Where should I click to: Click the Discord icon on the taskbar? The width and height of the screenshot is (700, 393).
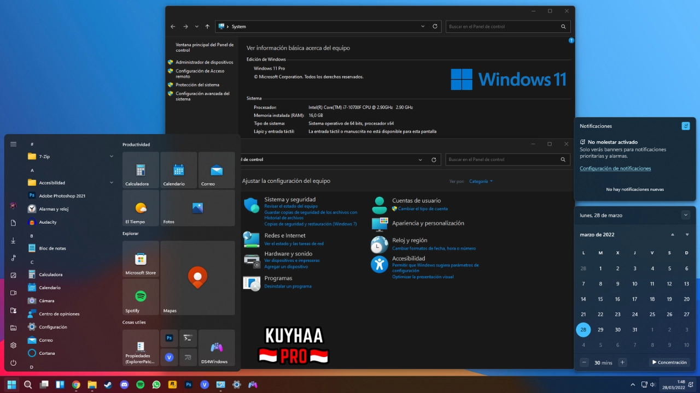(x=124, y=385)
